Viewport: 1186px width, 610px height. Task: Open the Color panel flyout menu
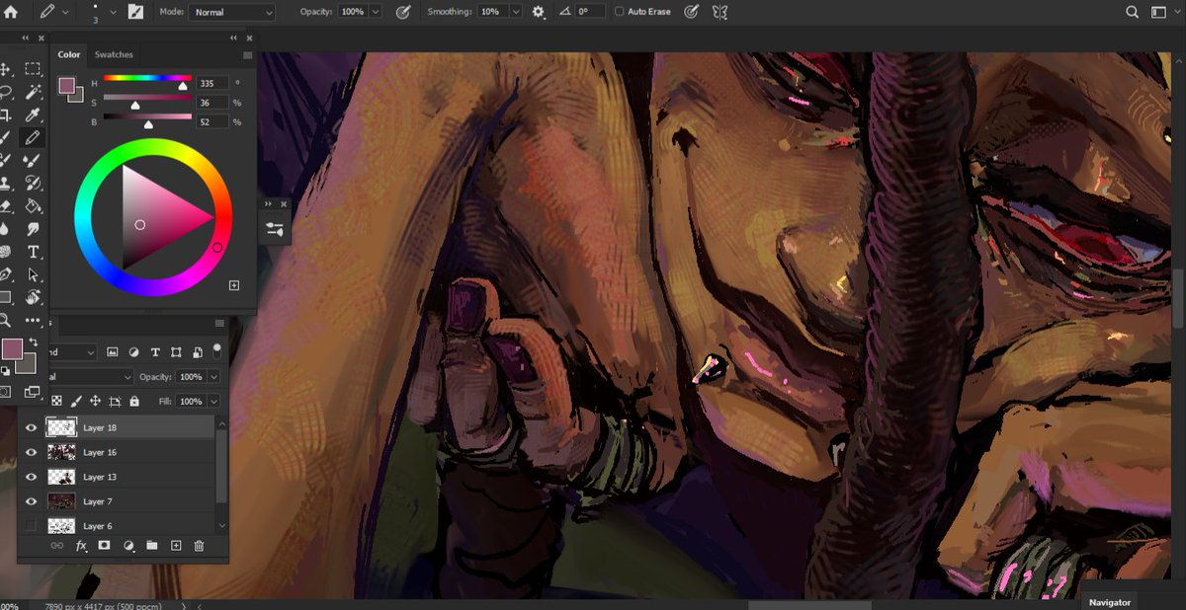[x=247, y=55]
